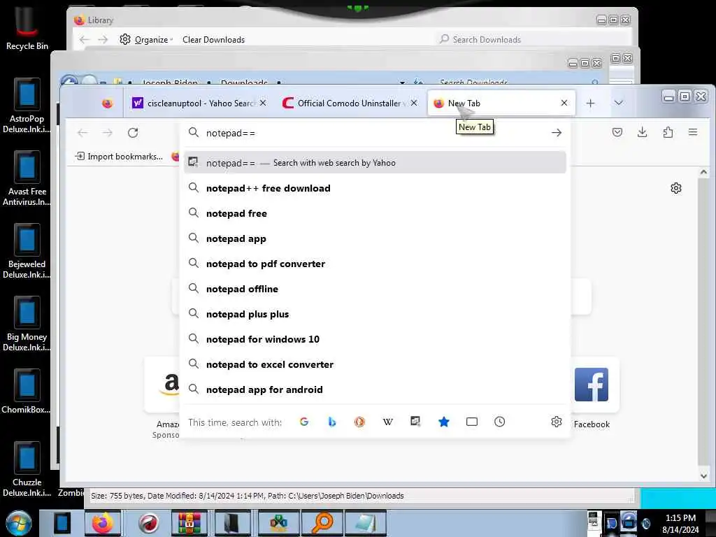Click the pinned Firefox tab icon
The image size is (716, 537).
pyautogui.click(x=107, y=103)
